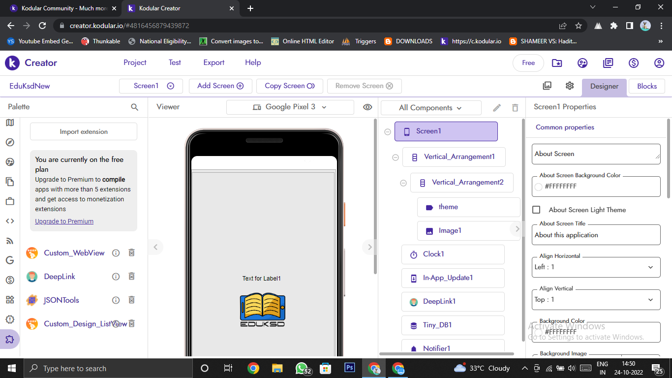The width and height of the screenshot is (672, 378).
Task: Open the account profile icon
Action: (x=659, y=63)
